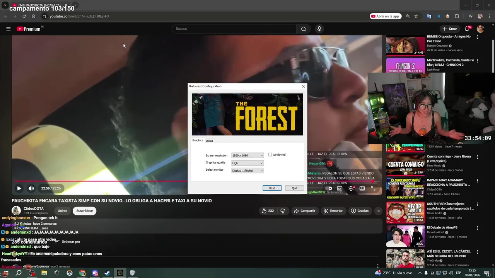Viewport: 495px width, 278px height.
Task: Like the video with thumbs-up 232
Action: click(268, 211)
